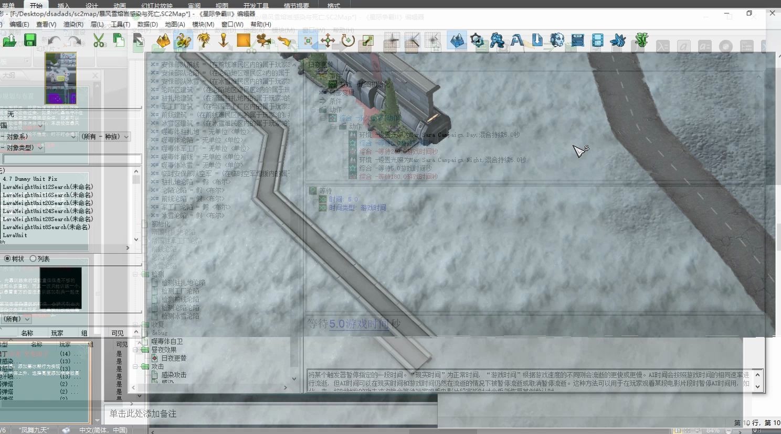
Task: Open the cutscene film strip icon
Action: (x=597, y=40)
